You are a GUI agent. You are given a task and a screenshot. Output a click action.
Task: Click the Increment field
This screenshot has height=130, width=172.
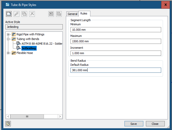pyautogui.click(x=116, y=53)
